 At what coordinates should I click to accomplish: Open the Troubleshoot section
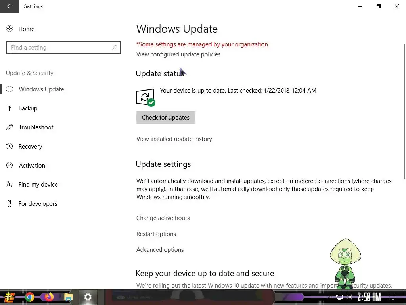(x=36, y=127)
